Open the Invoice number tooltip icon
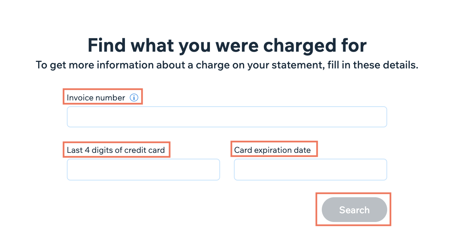 point(134,98)
